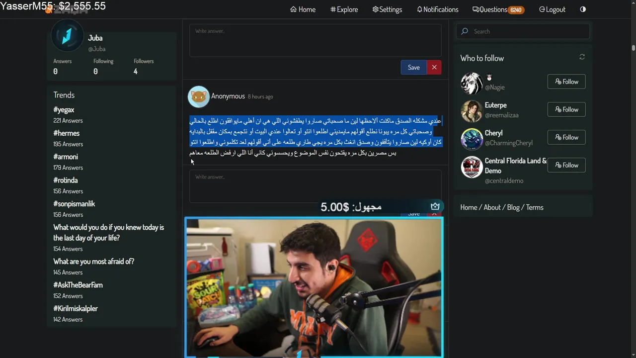Click the About footer link

pos(492,207)
